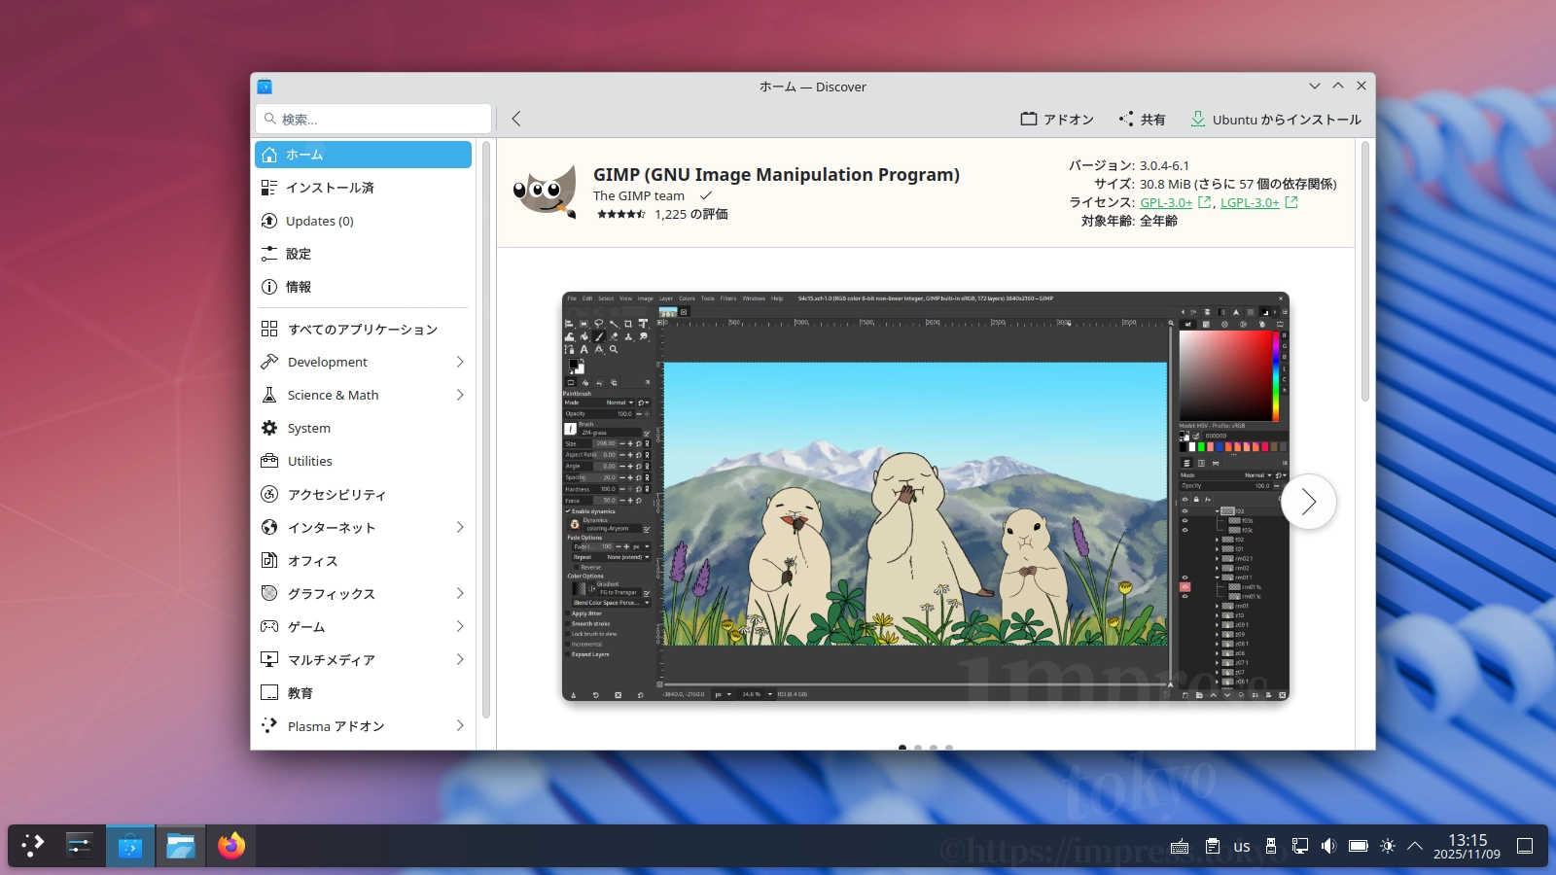The image size is (1556, 875).
Task: Open Updates (0) in sidebar
Action: click(363, 221)
